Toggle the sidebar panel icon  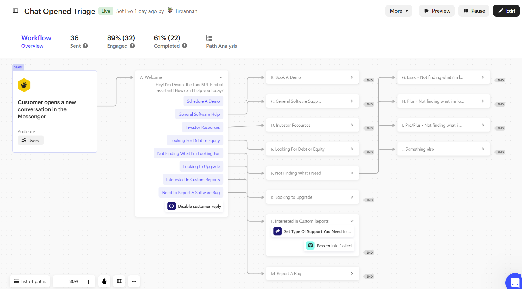15,11
